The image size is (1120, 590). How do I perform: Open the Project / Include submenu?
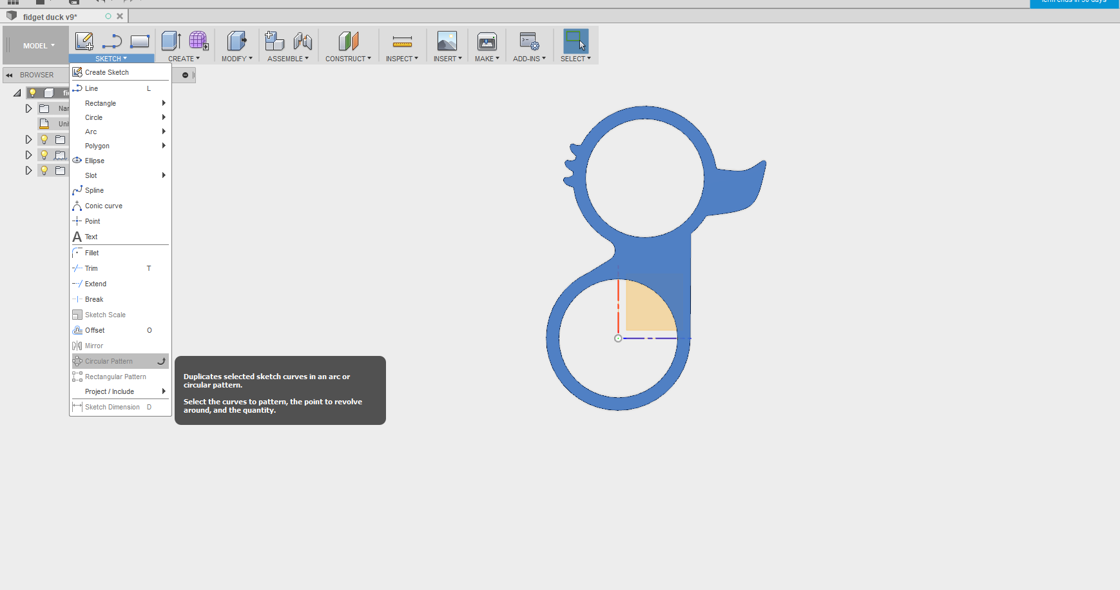point(121,391)
